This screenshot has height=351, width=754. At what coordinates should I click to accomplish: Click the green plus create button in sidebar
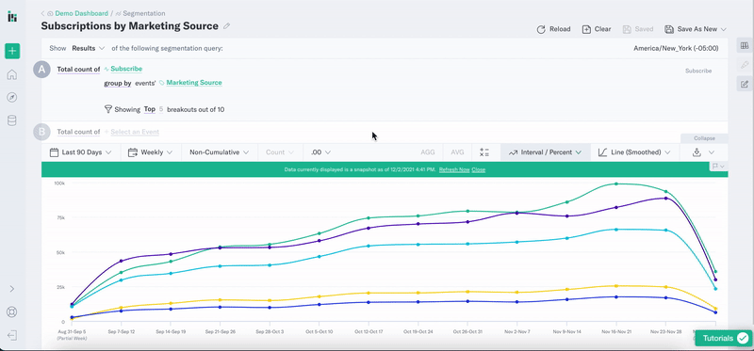pyautogui.click(x=12, y=51)
